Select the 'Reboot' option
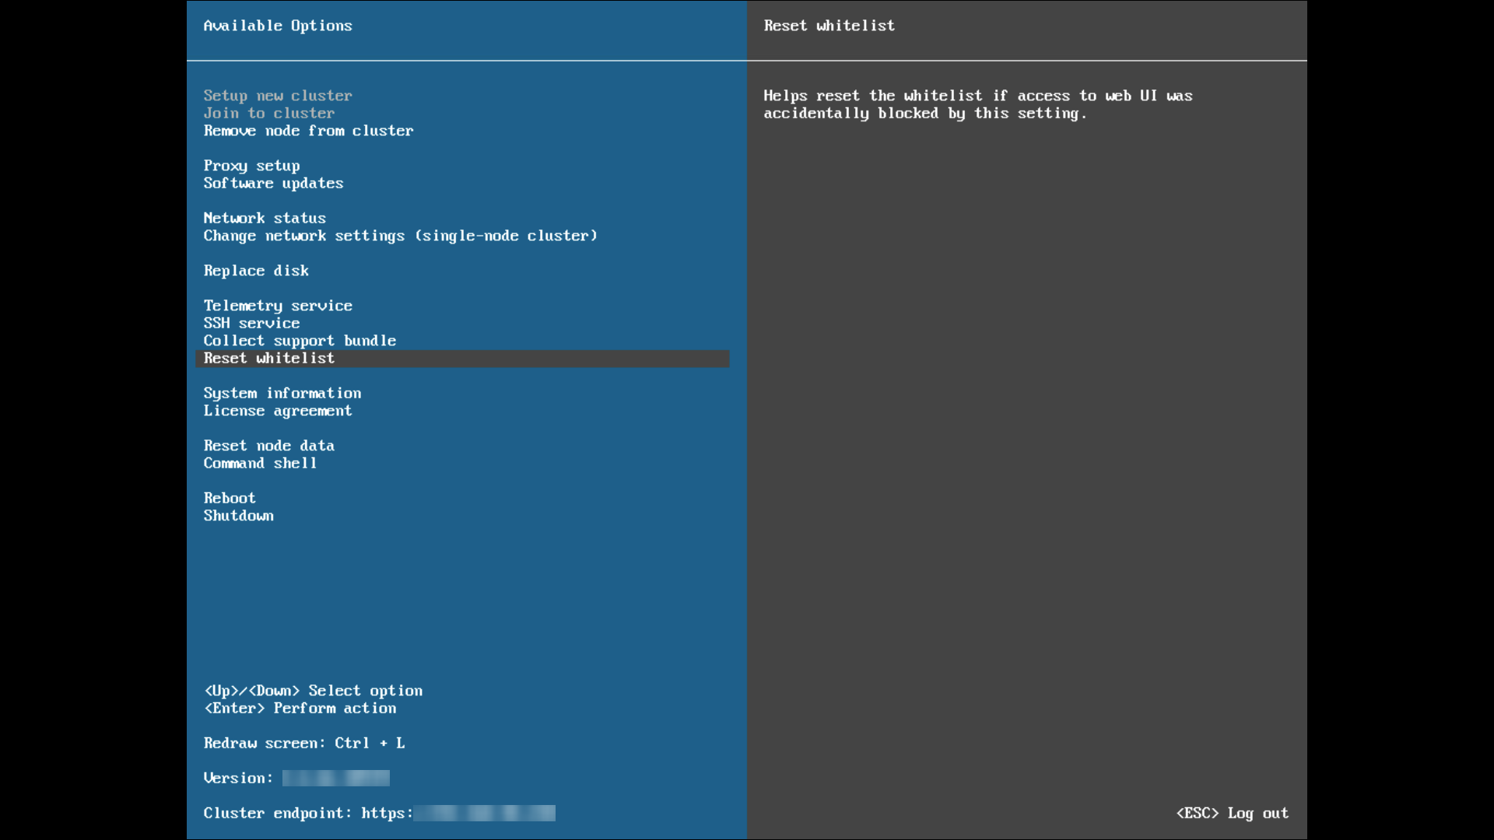Screen dimensions: 1494x840 (x=230, y=499)
